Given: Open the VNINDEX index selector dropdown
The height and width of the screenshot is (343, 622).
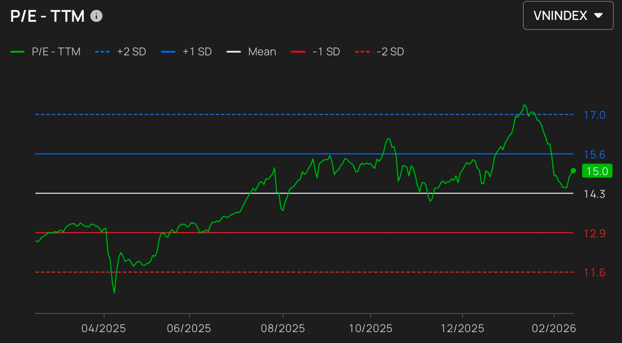Looking at the screenshot, I should pos(567,15).
